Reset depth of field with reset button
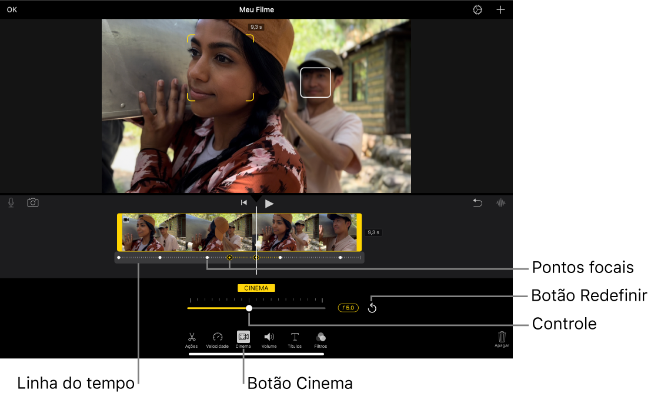Viewport: 651px width, 396px height. click(x=372, y=308)
